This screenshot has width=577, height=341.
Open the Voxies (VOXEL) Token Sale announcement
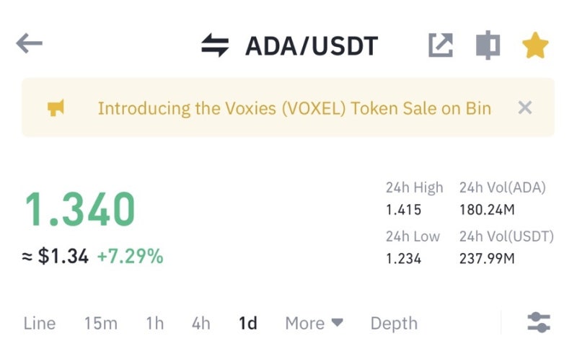click(x=294, y=109)
